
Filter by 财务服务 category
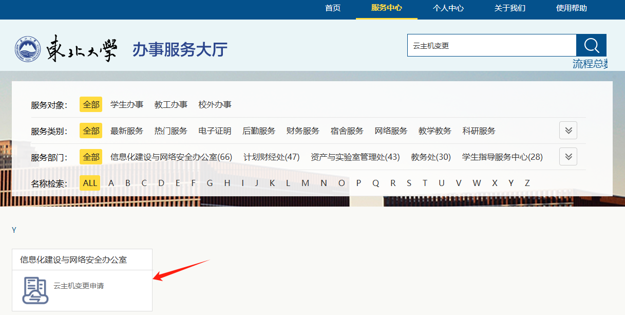[x=302, y=131]
